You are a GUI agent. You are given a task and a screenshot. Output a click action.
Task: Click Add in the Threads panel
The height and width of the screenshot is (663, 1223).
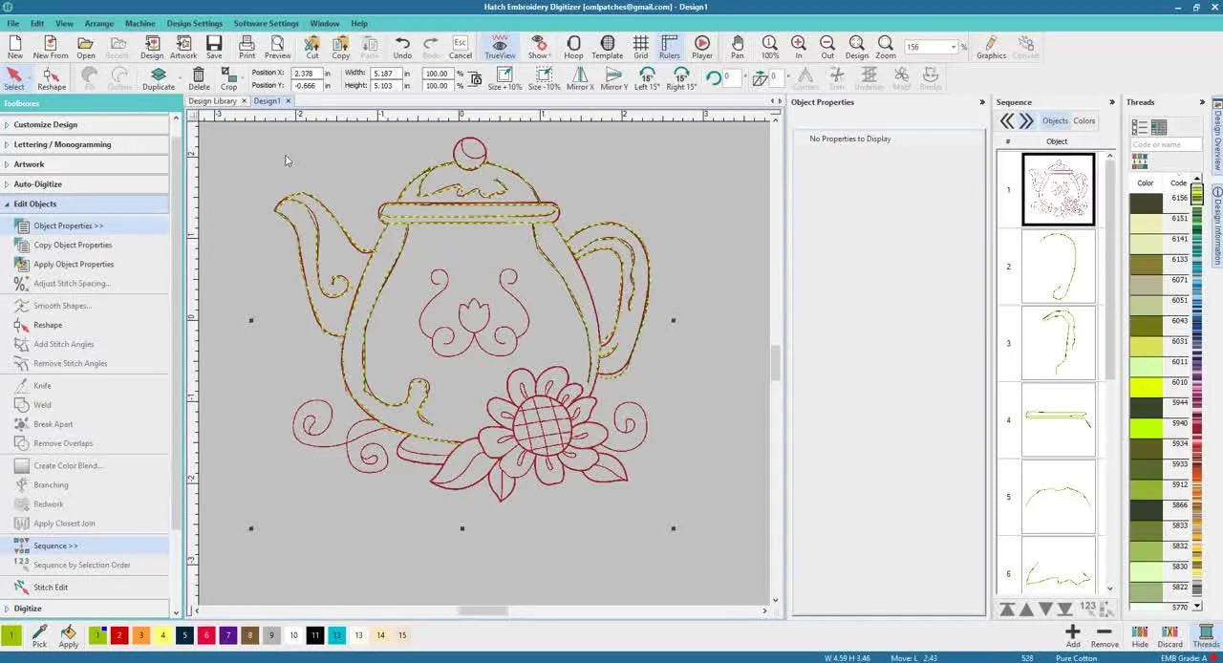(x=1072, y=635)
